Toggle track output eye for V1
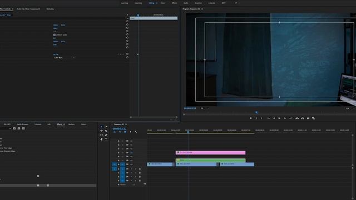This screenshot has height=200, width=356. click(131, 164)
